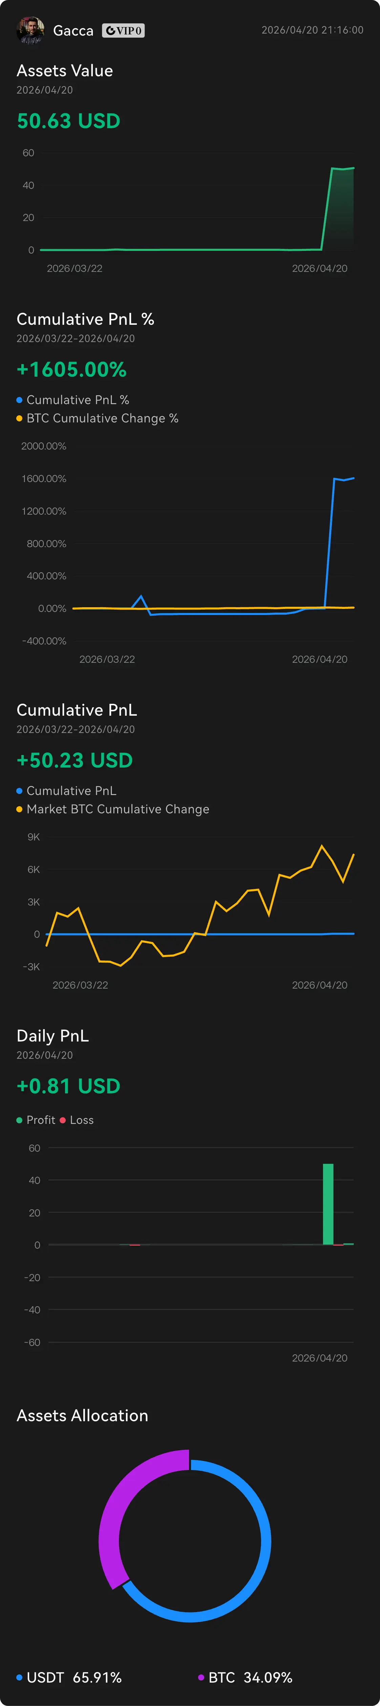
Task: Click the blue USDT allocation legend dot
Action: coord(19,1678)
